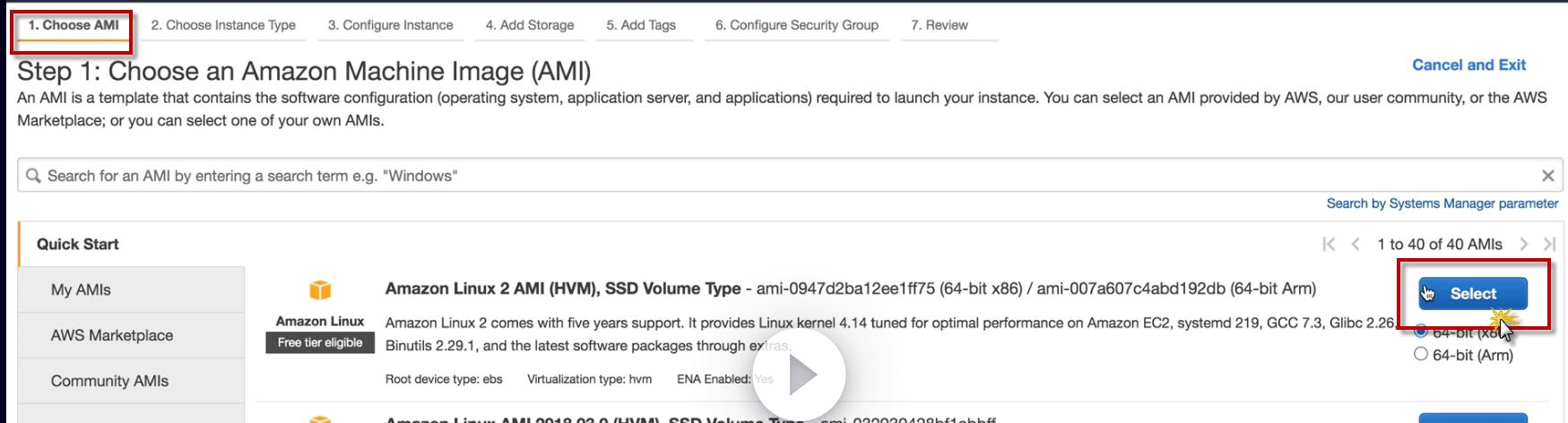Go to previous AMI page arrow
Screen dimensions: 1568x423
[x=1356, y=244]
